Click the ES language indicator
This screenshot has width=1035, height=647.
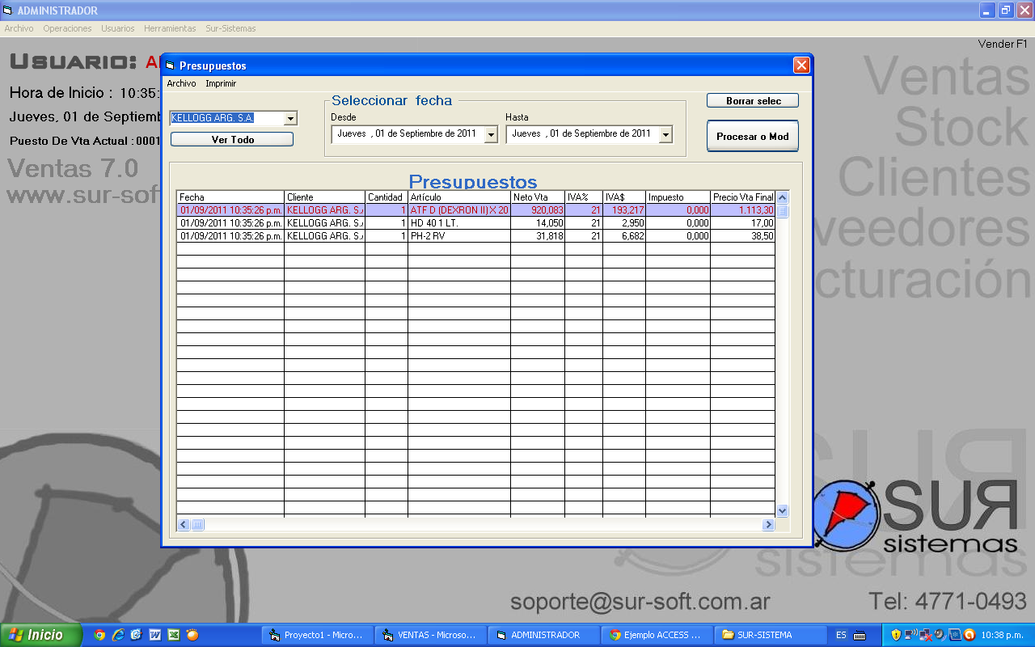click(841, 635)
